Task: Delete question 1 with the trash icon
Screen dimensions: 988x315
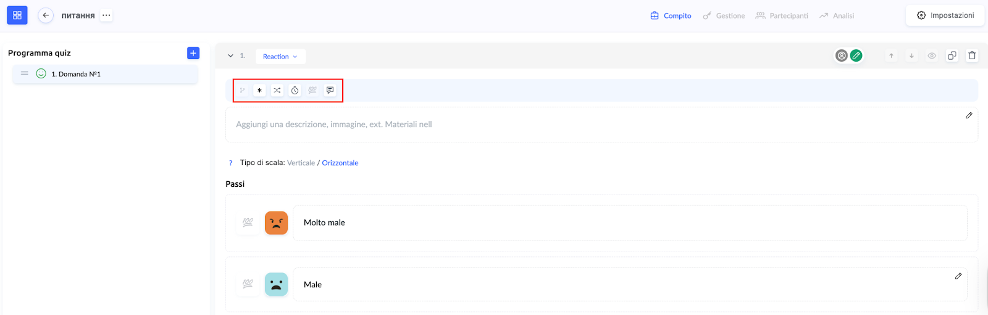Action: (x=972, y=55)
